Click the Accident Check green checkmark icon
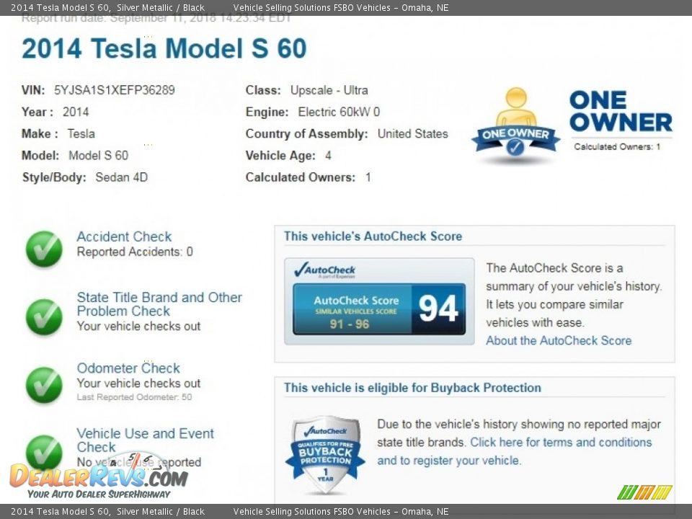 coord(43,249)
